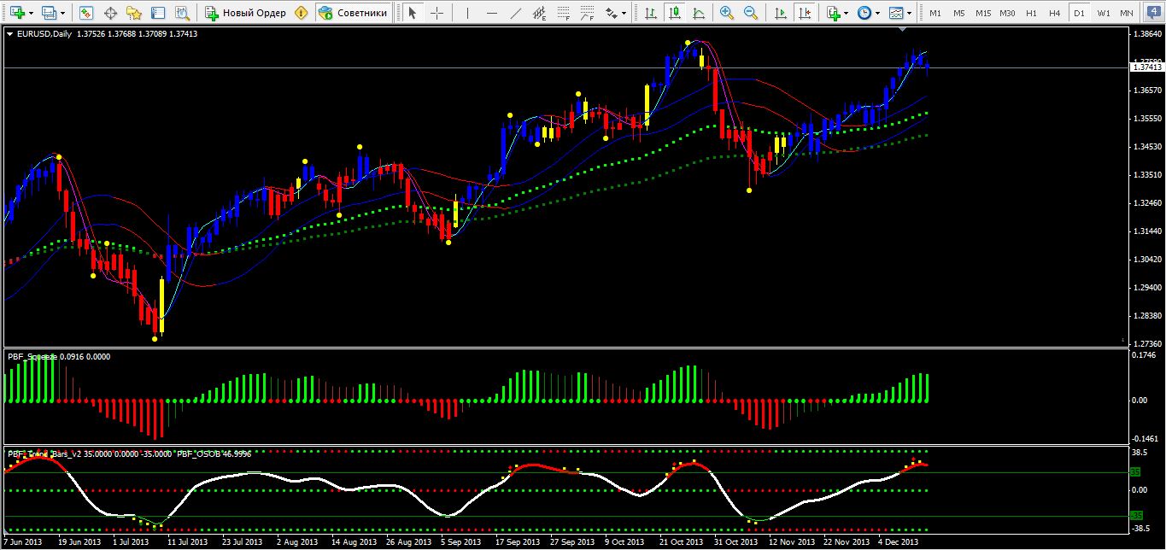Select the arrows objects tool
The width and height of the screenshot is (1166, 550).
[x=611, y=13]
